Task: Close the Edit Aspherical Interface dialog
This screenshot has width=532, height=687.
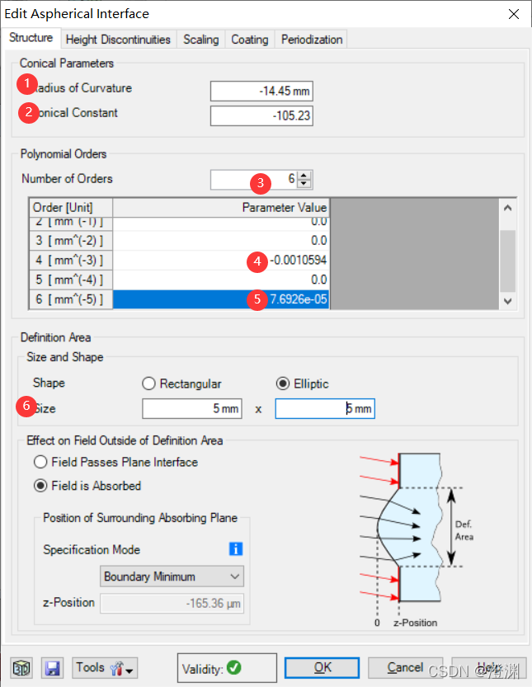Action: pos(514,14)
